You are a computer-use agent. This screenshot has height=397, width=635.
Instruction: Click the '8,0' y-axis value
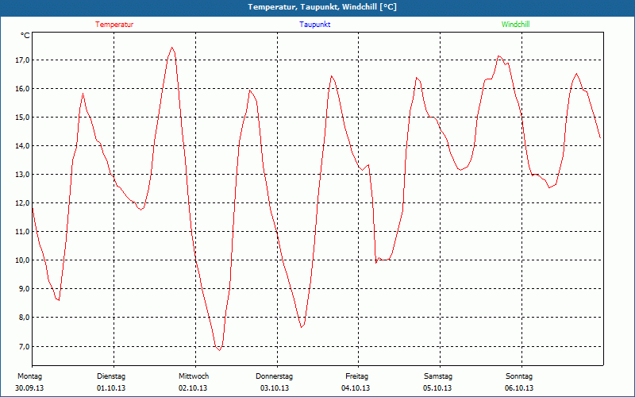coord(25,317)
